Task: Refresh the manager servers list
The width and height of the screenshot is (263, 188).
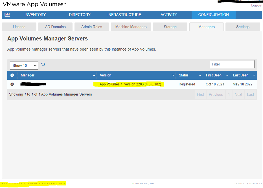Action: pos(43,64)
